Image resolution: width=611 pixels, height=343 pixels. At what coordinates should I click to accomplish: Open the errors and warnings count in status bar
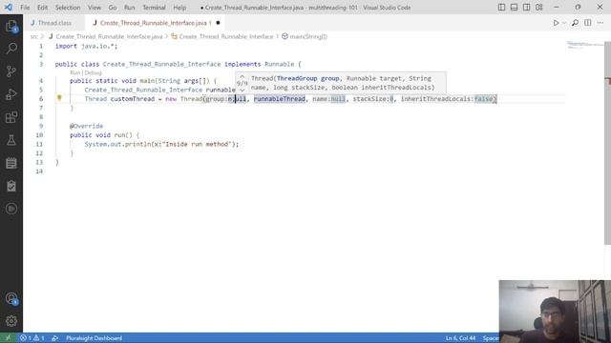point(32,338)
